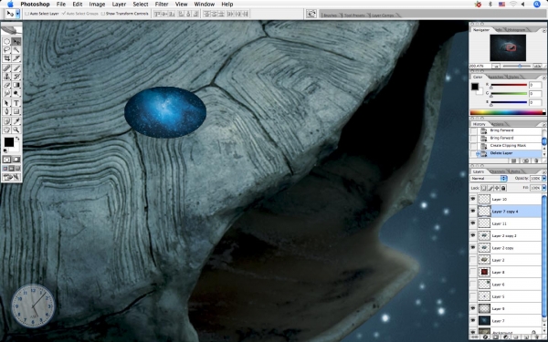
Task: Select the Slice tool
Action: click(x=16, y=58)
